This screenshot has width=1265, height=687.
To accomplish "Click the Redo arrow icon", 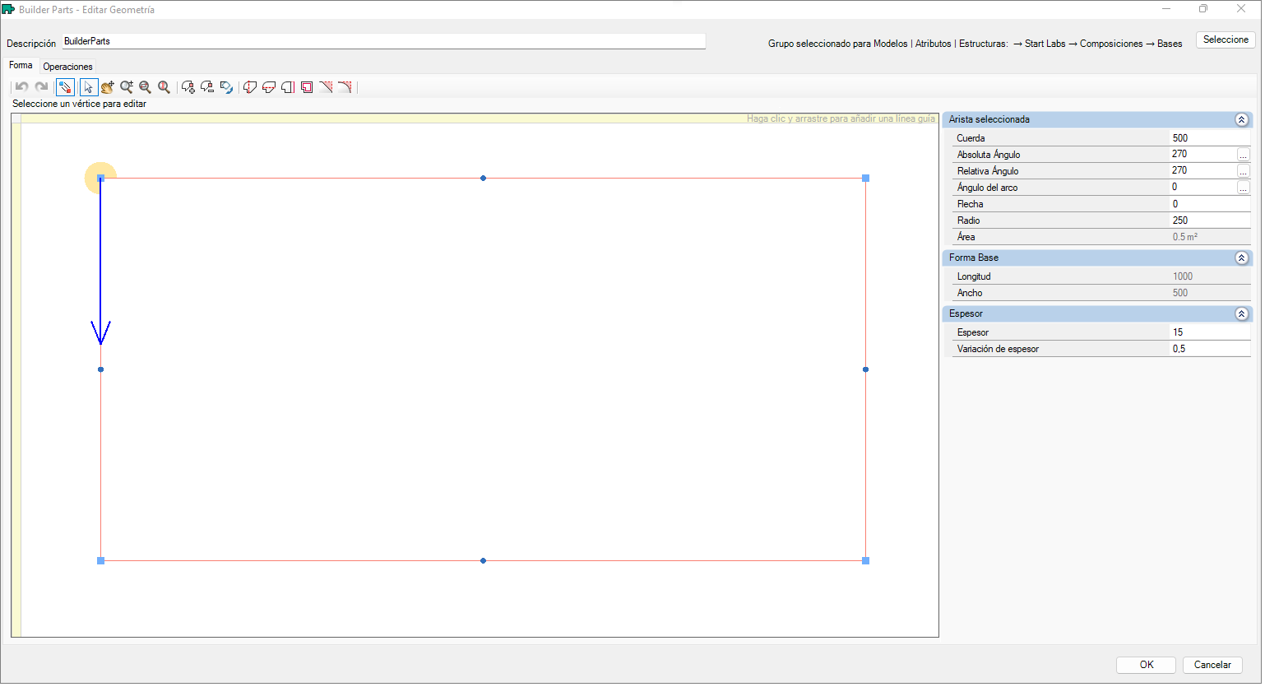I will [41, 87].
